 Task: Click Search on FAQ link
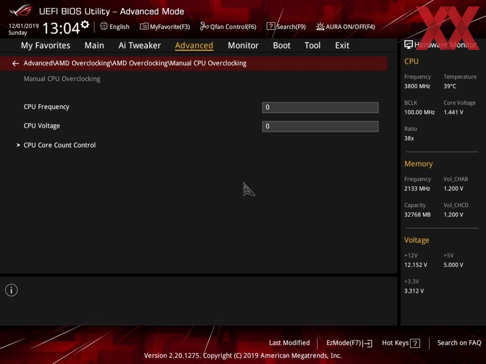459,343
